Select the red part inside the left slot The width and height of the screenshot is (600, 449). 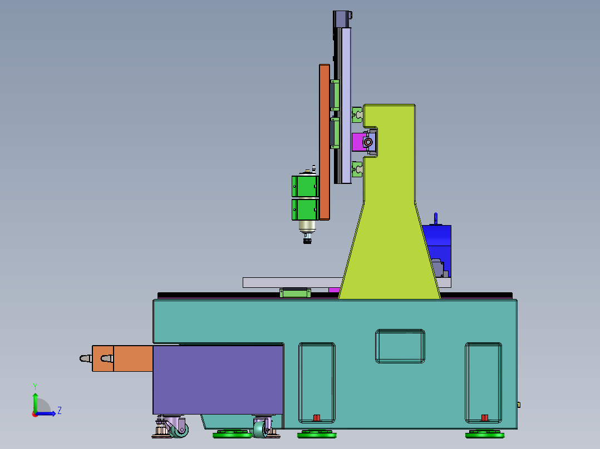point(317,418)
